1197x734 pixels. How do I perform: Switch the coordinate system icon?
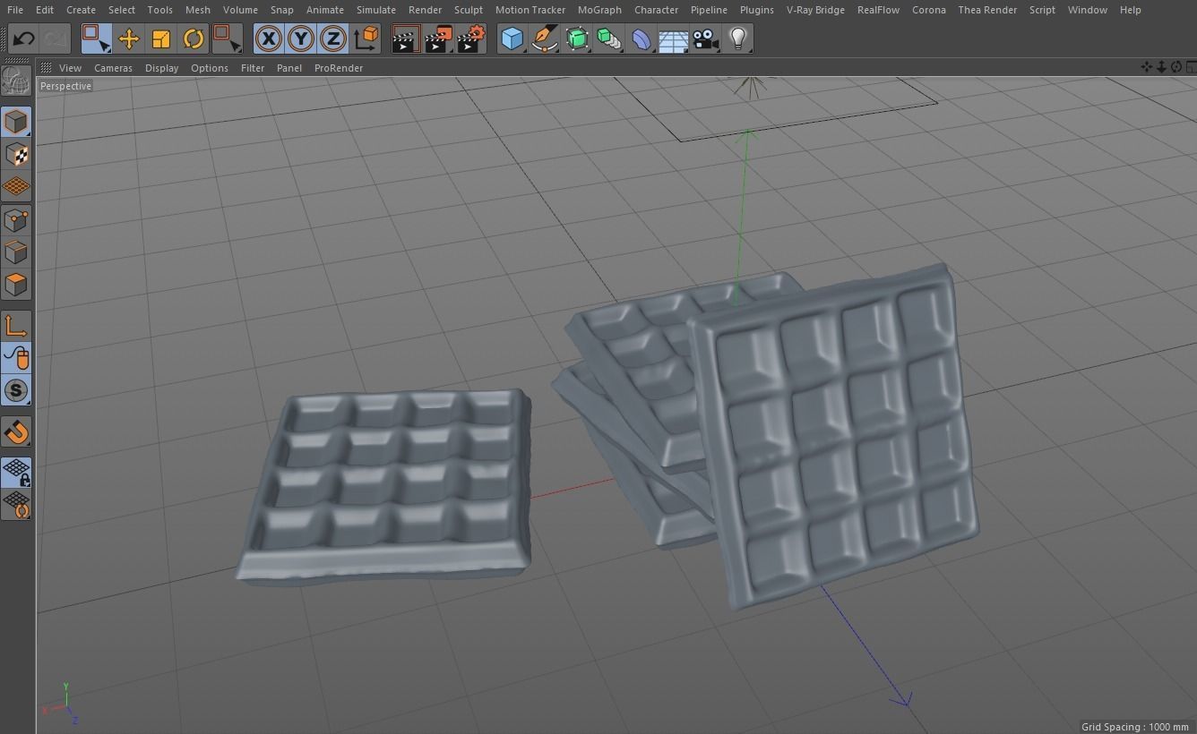point(366,38)
